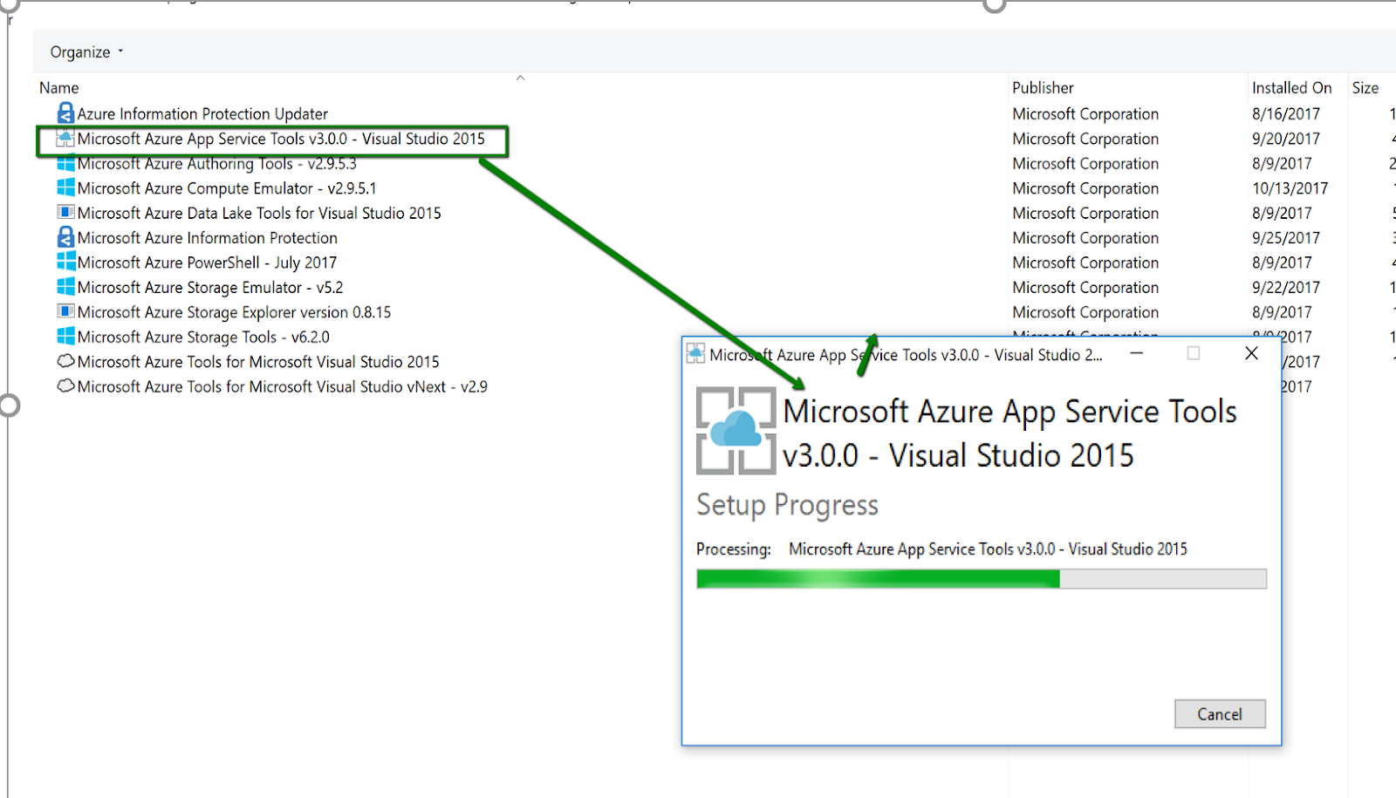
Task: Open the Organize dropdown menu
Action: (83, 51)
